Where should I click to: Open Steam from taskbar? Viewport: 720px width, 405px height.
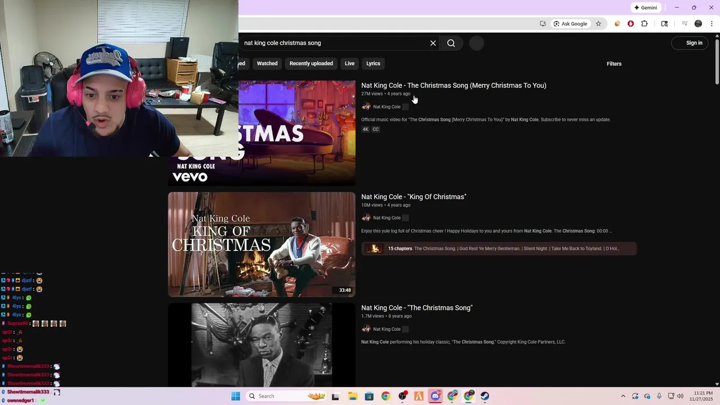pyautogui.click(x=485, y=396)
